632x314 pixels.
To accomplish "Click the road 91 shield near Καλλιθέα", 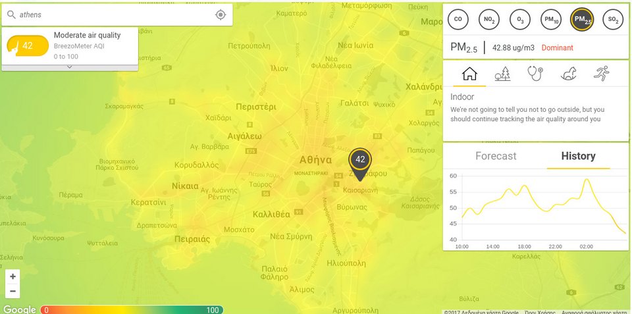I will coord(298,211).
